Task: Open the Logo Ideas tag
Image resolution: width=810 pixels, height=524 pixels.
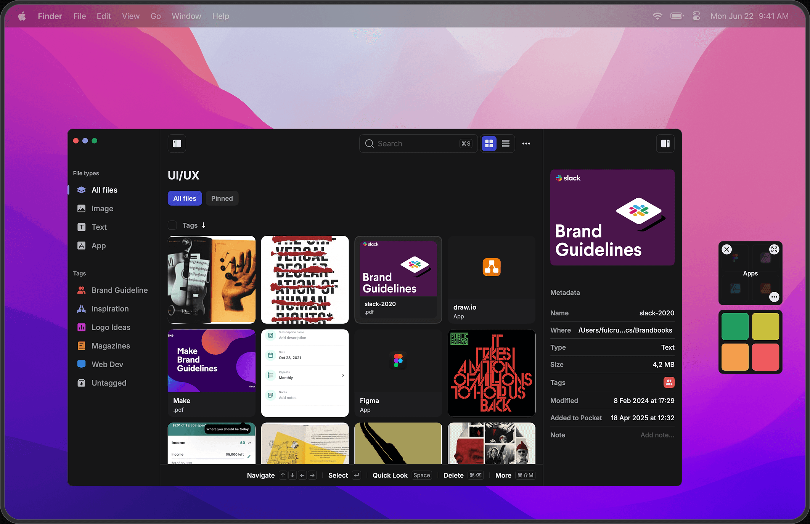Action: 111,328
